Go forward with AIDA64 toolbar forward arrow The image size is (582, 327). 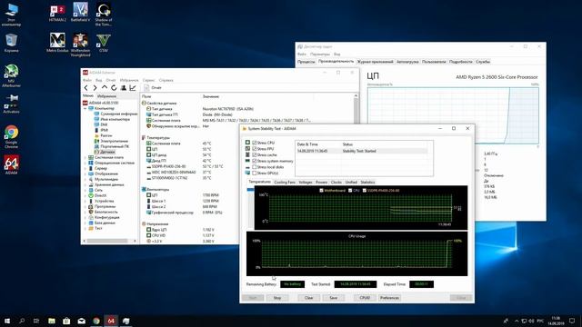pos(95,88)
